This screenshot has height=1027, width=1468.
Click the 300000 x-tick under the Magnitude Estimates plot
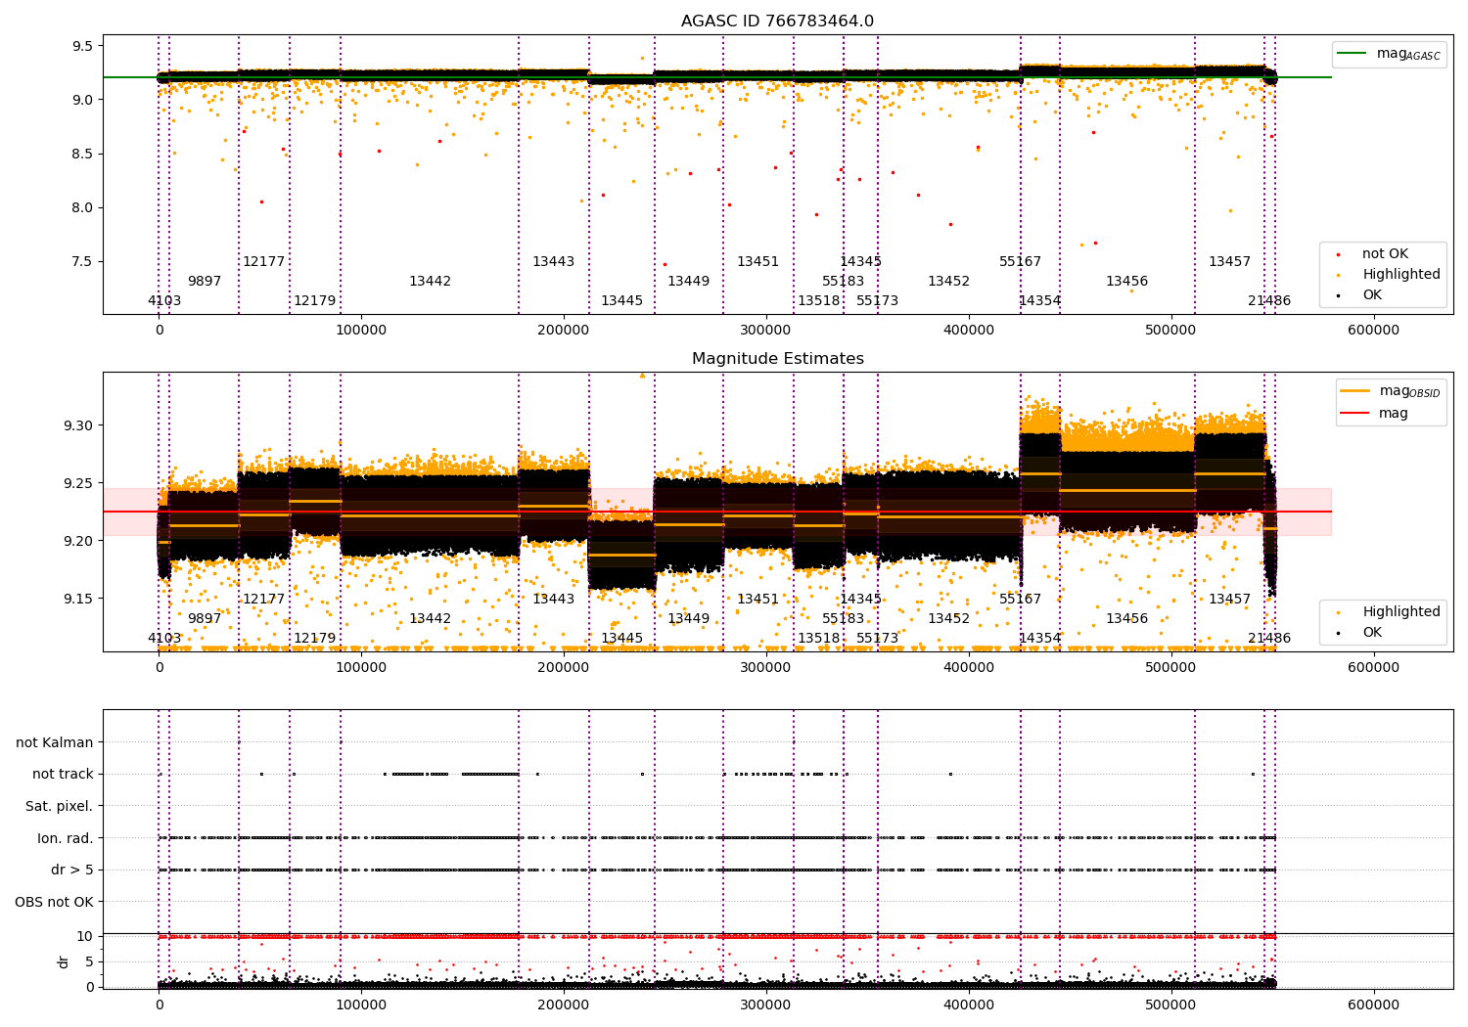click(x=766, y=669)
